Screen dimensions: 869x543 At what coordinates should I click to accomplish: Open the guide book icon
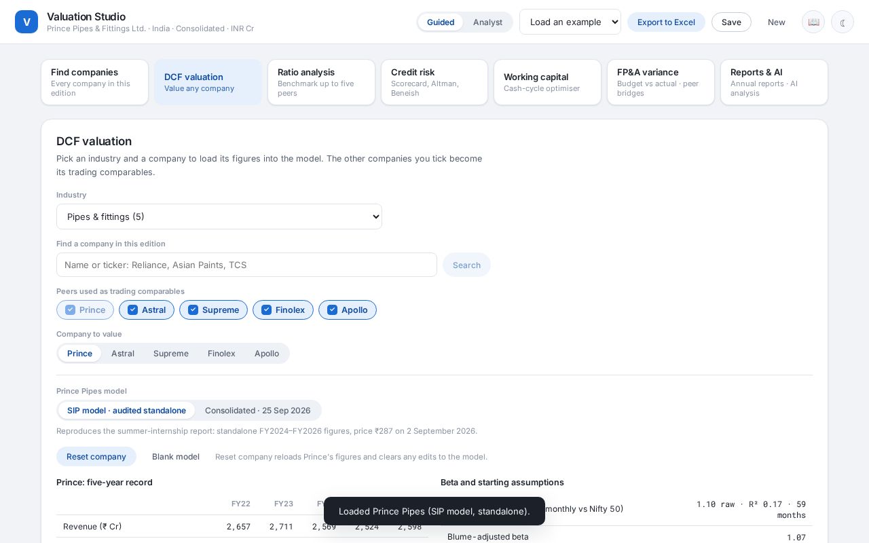[813, 22]
